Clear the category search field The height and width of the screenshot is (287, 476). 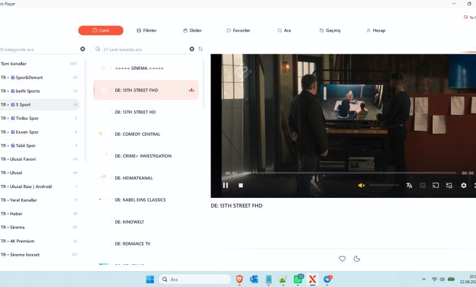(82, 49)
